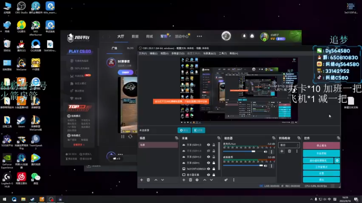Open MSI Afterburner desktop shortcut

coord(36,28)
